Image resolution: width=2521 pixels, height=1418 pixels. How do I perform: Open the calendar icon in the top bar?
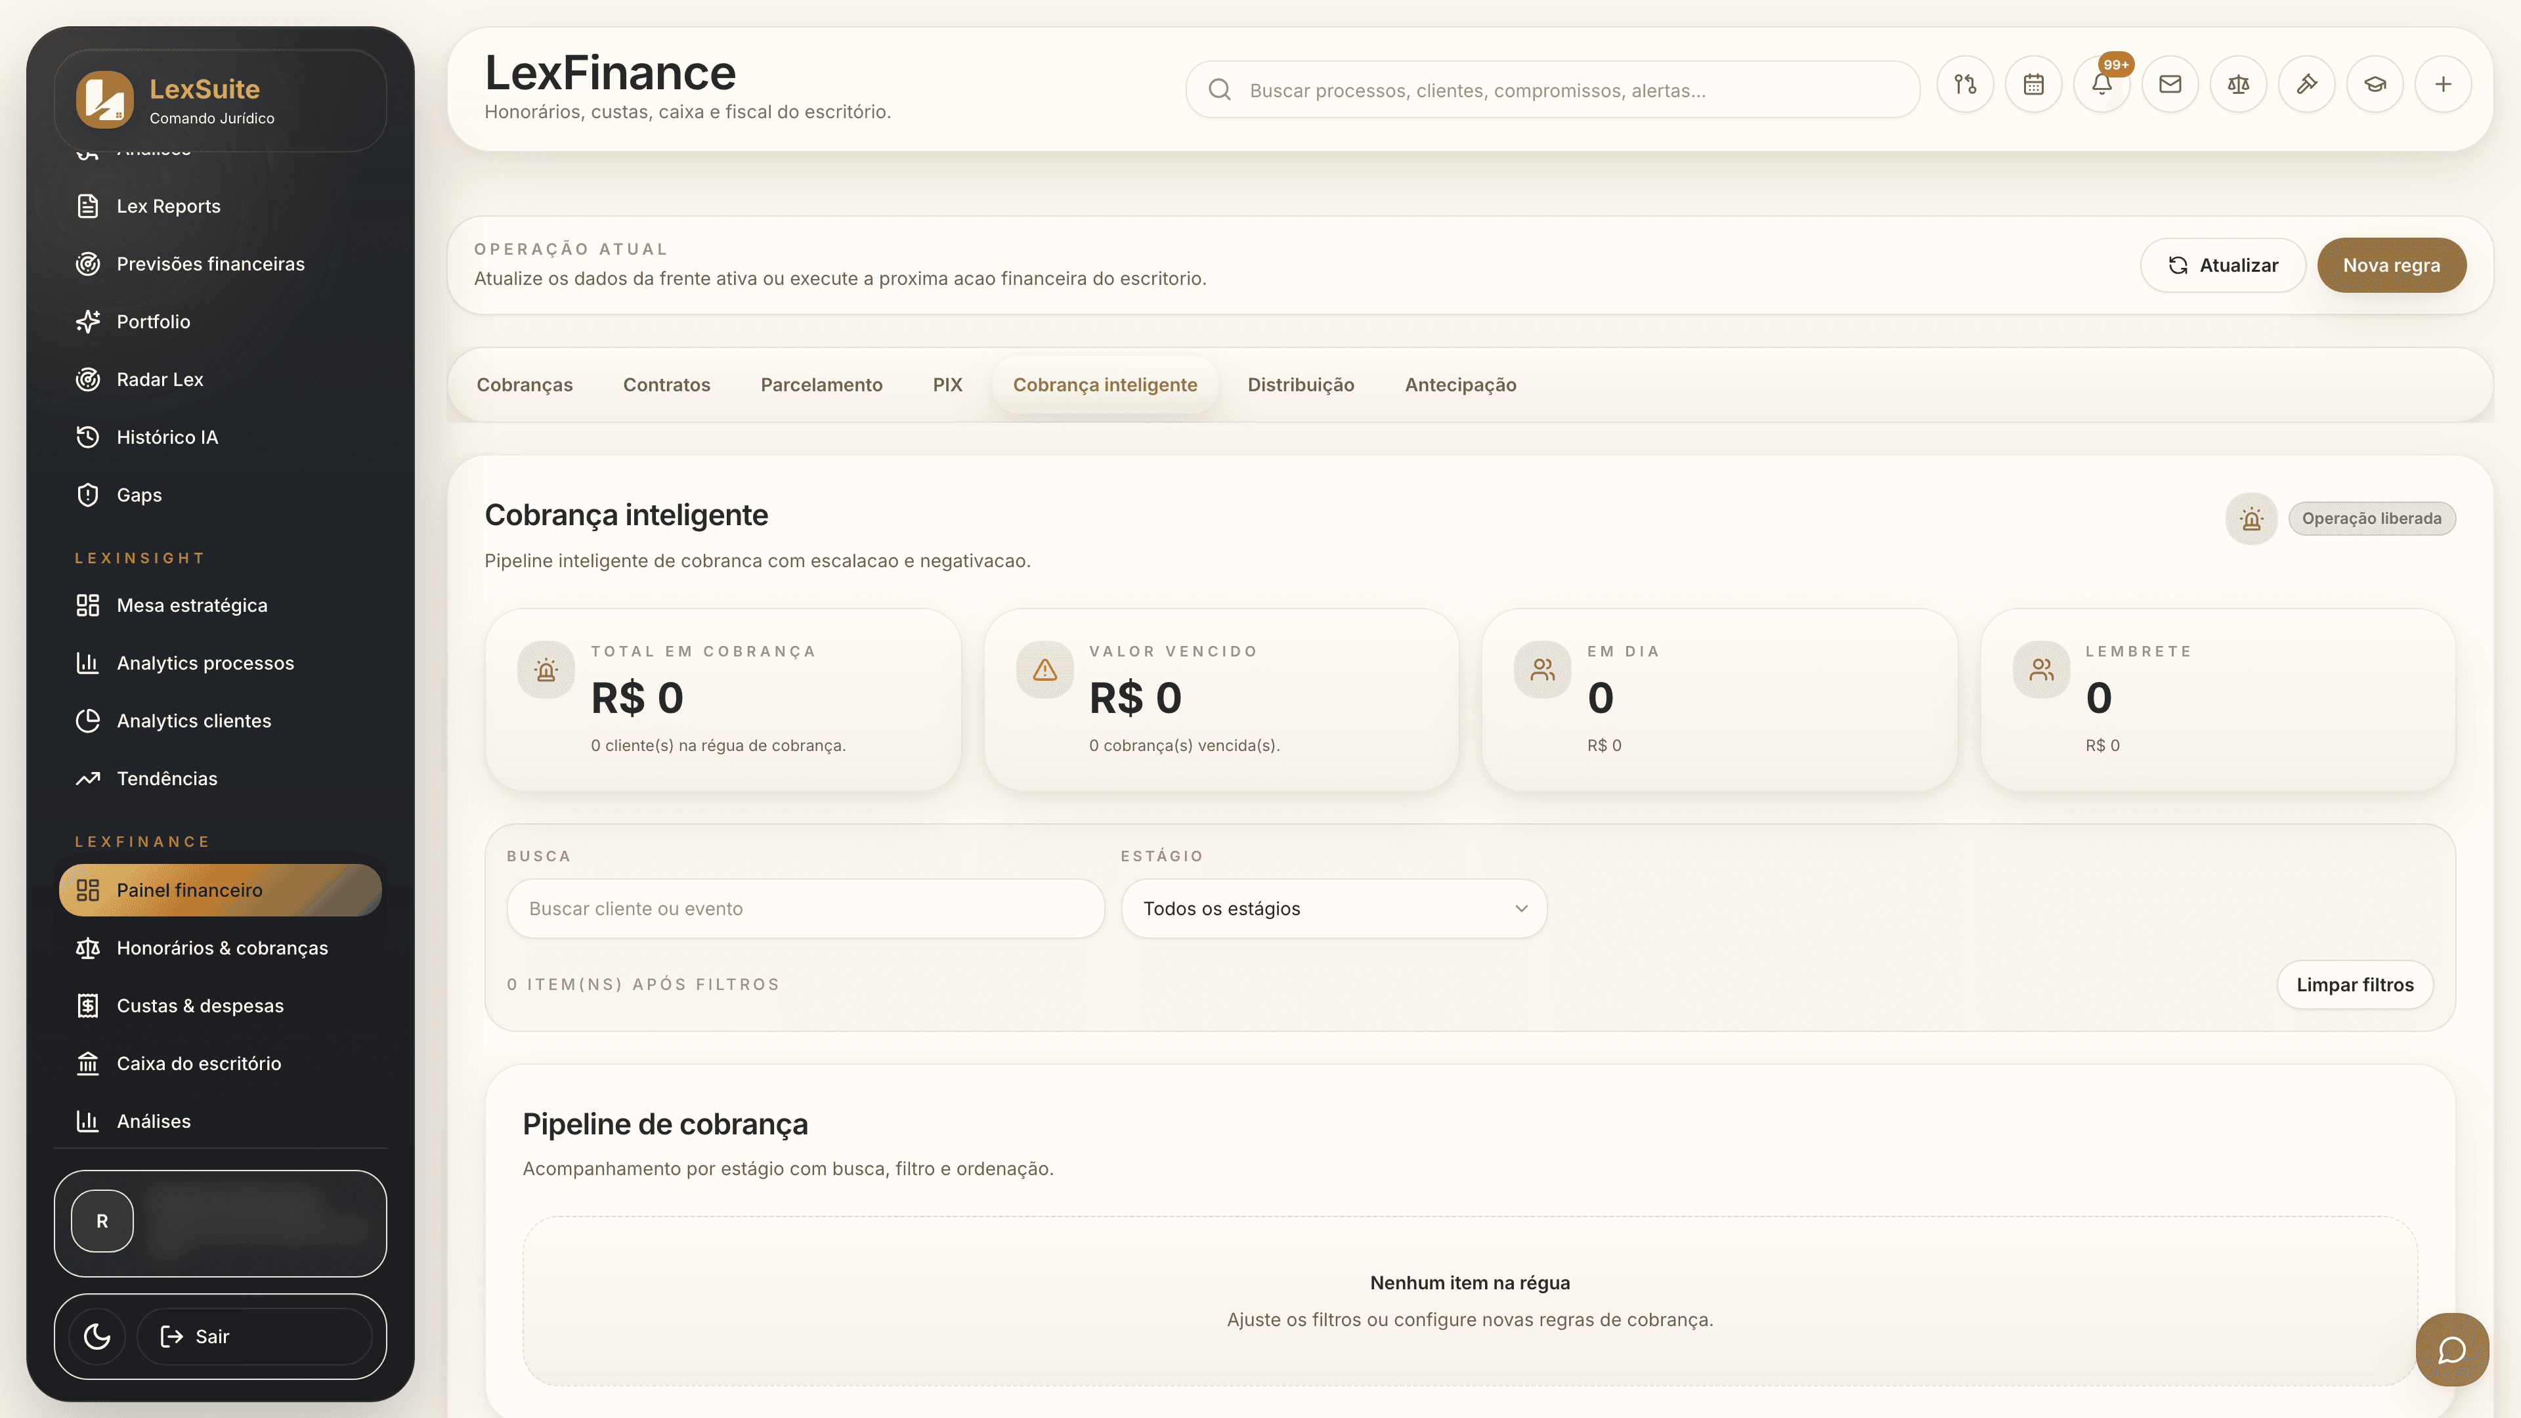(2034, 84)
